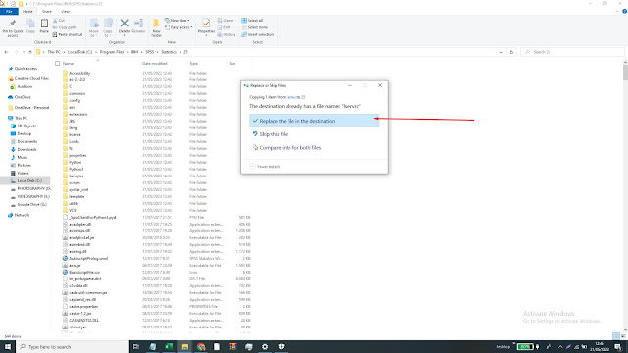The width and height of the screenshot is (628, 353).
Task: Tick the select-all checkbox beside Name column
Action: click(57, 63)
